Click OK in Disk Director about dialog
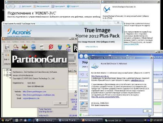Screen dimensions: 163x123 (147, 111)
